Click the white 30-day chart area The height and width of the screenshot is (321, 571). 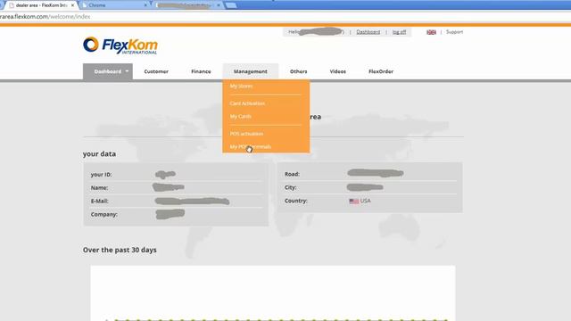pyautogui.click(x=273, y=293)
